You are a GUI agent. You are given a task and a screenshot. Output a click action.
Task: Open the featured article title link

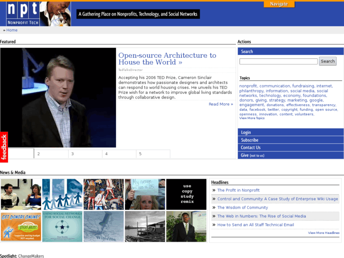click(167, 59)
